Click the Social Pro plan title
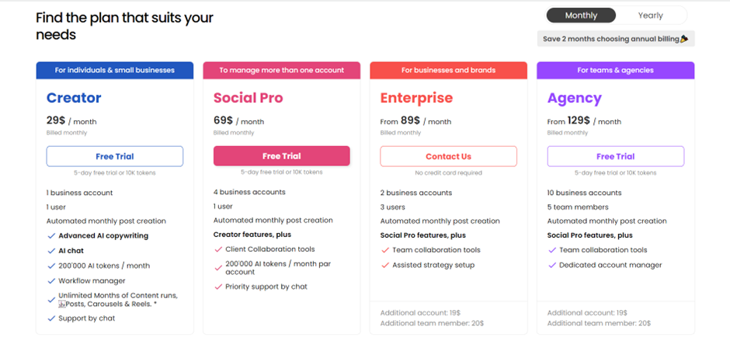Viewport: 730px width, 348px height. [249, 98]
